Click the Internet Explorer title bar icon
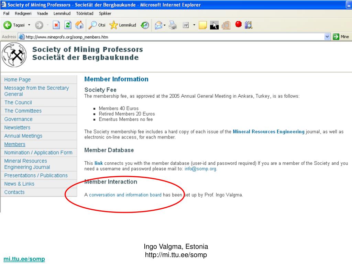Viewport: 352px width, 264px height. point(3,4)
